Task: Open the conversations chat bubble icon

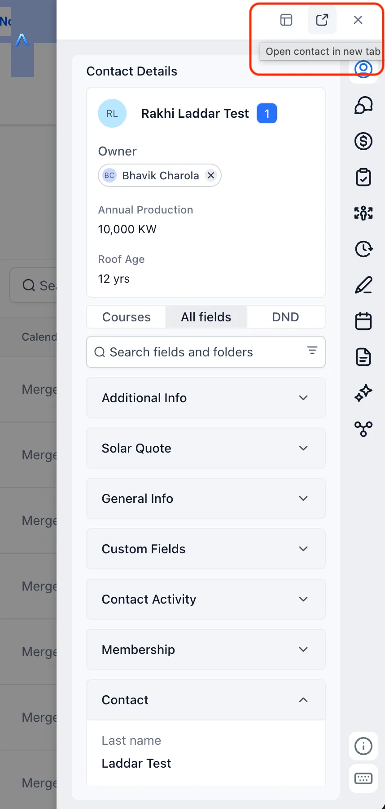Action: [x=363, y=105]
